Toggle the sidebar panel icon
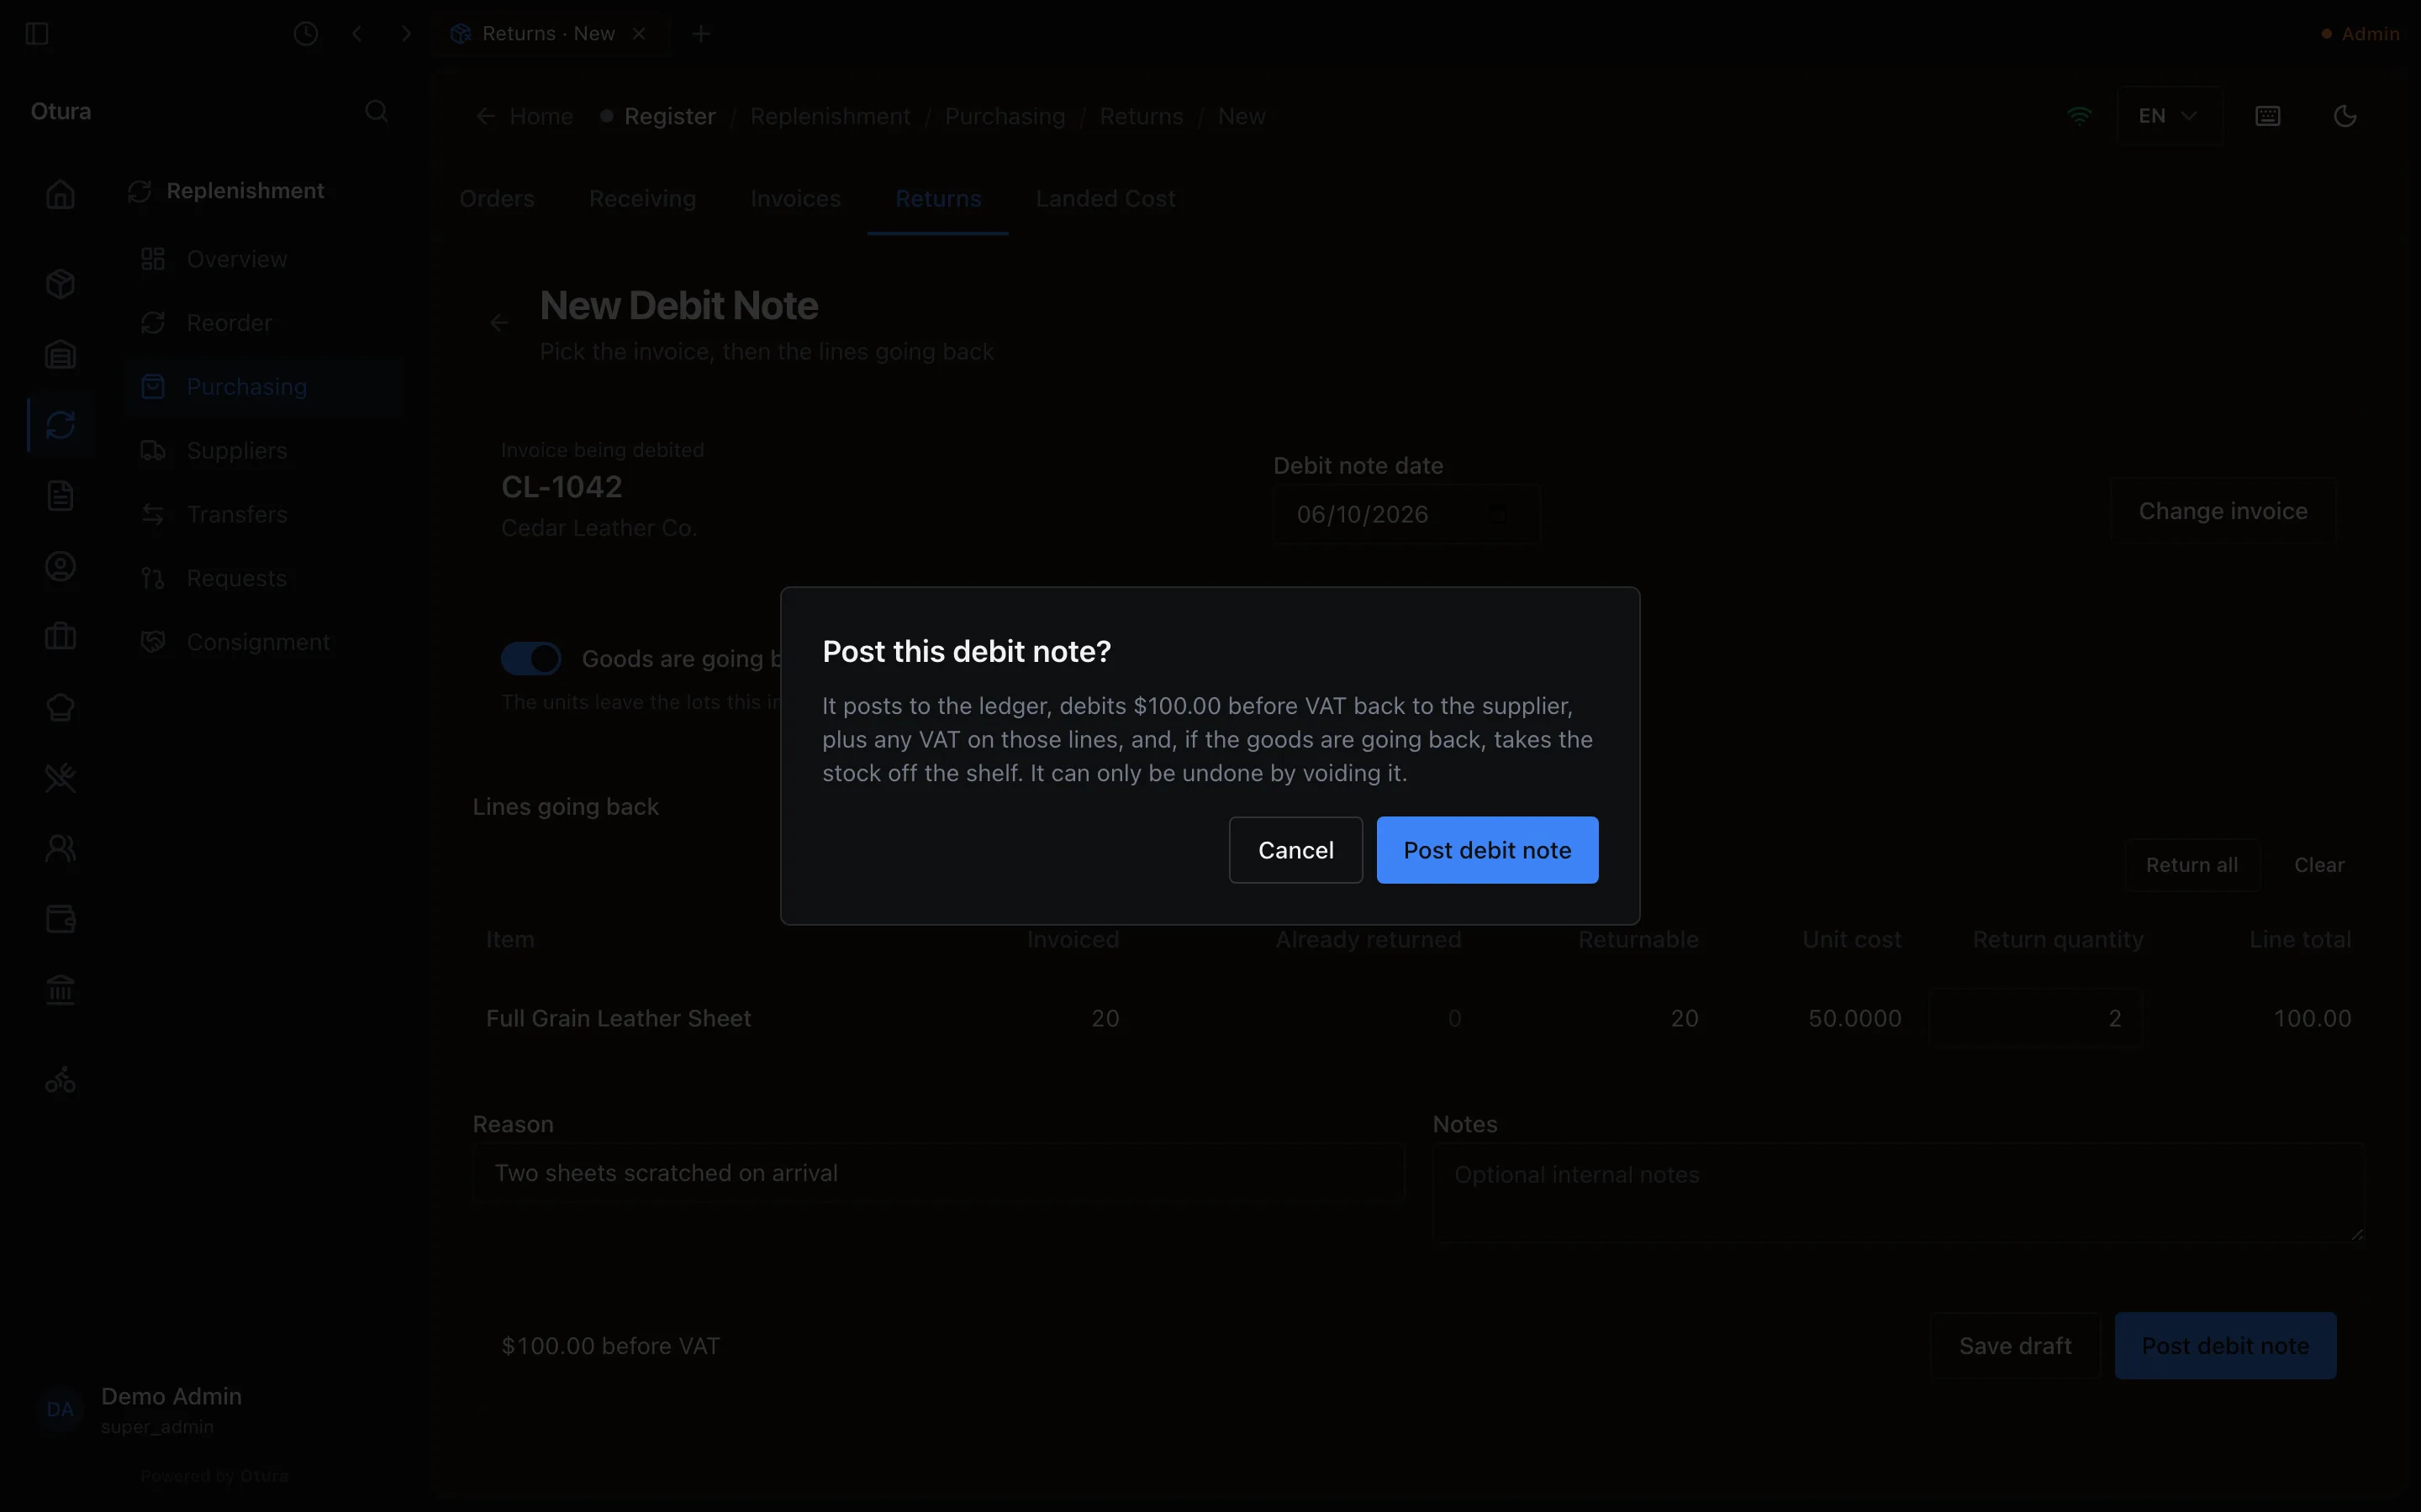The width and height of the screenshot is (2421, 1512). pos(37,34)
